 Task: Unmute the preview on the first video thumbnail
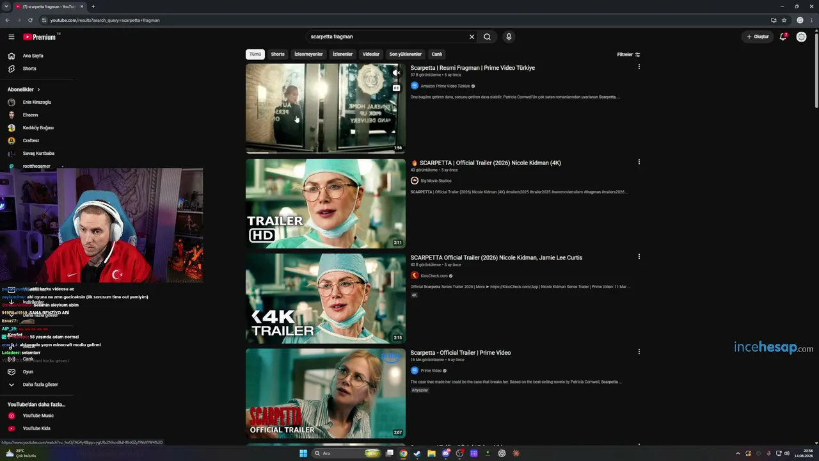396,73
